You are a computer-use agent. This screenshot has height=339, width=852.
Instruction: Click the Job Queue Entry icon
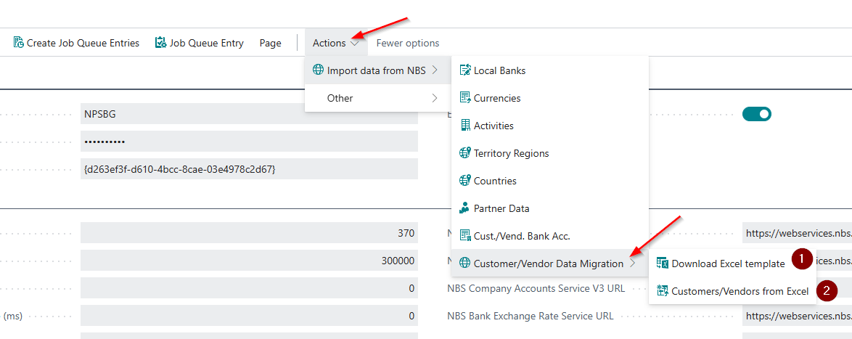click(x=160, y=43)
